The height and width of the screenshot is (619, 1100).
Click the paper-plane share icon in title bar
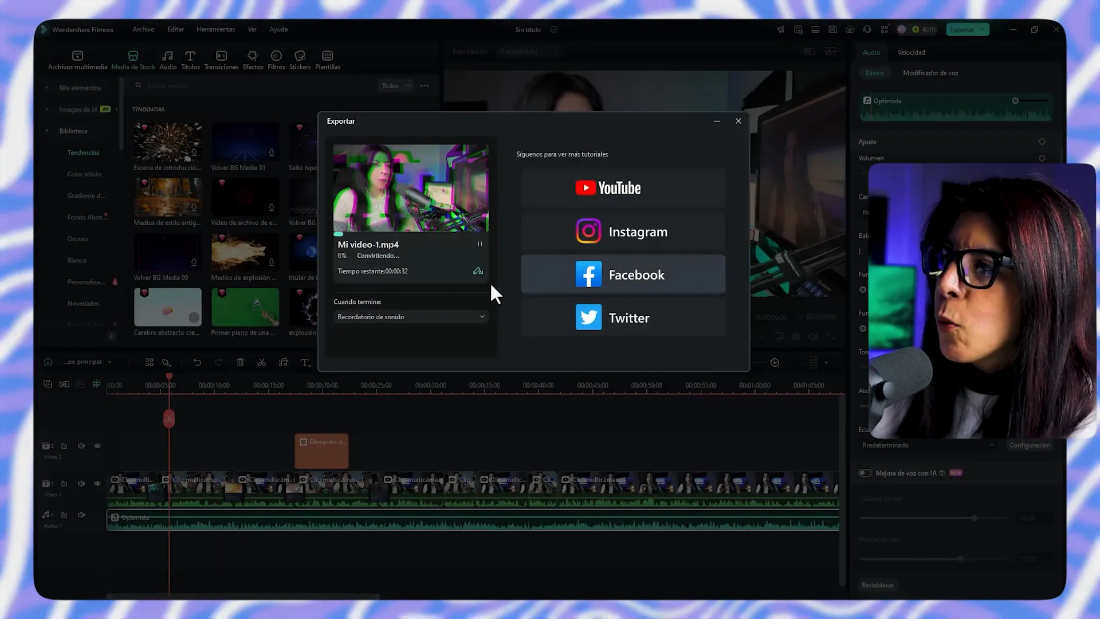click(780, 29)
